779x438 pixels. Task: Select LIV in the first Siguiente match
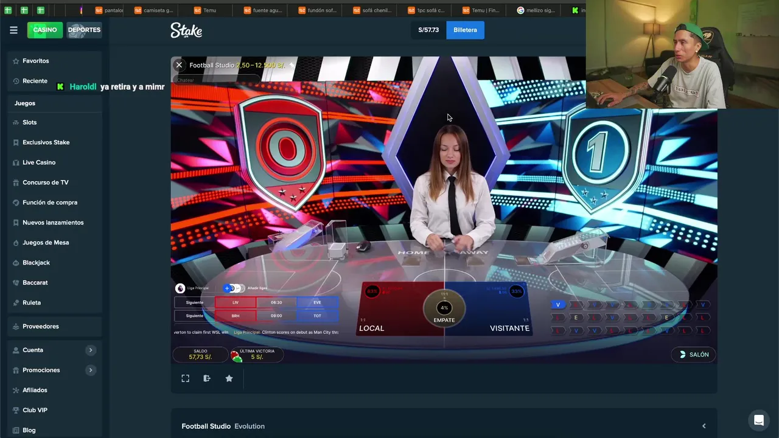(236, 302)
